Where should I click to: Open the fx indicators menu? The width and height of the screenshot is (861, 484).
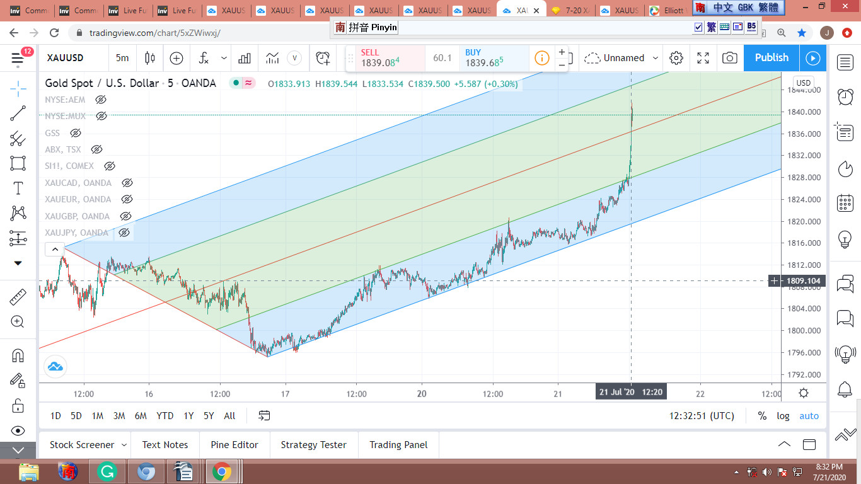coord(204,58)
